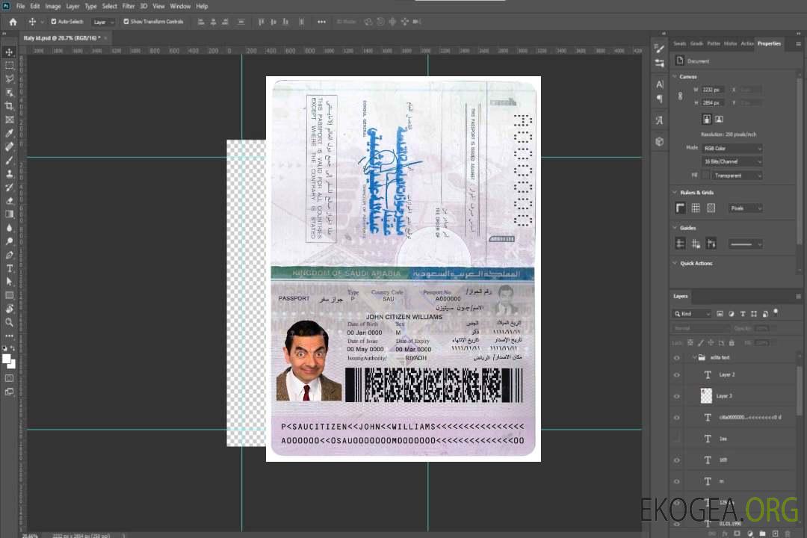Screen dimensions: 807x538
Task: Click the canvas width W field
Action: (x=712, y=90)
